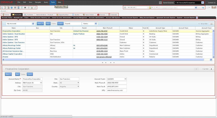This screenshot has width=217, height=118.
Task: Open the list applet Menu dropdown
Action: pos(40,24)
